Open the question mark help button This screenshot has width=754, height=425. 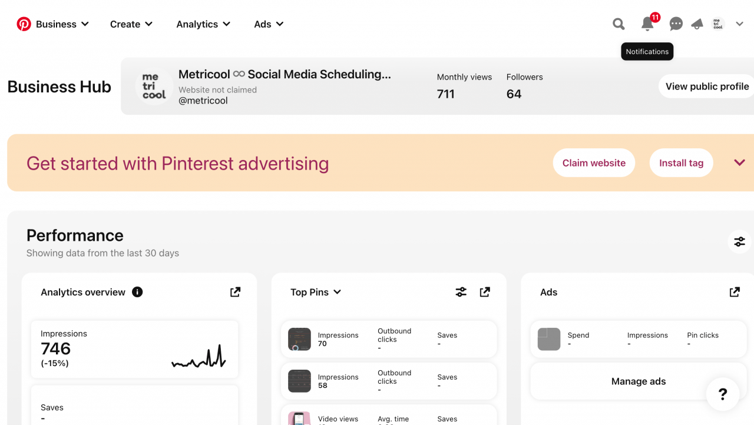tap(723, 394)
